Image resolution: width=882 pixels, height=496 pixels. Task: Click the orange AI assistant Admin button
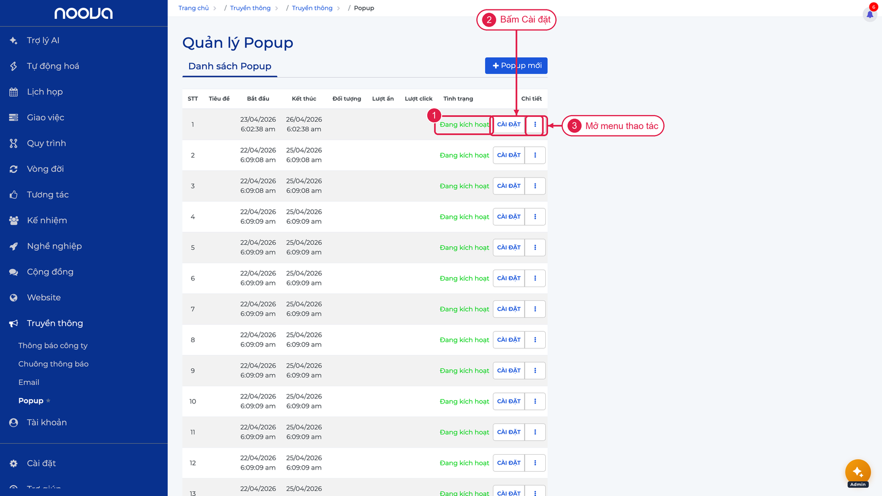[858, 472]
